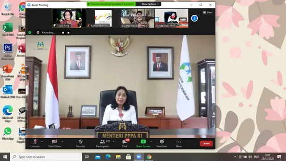Image resolution: width=286 pixels, height=161 pixels.
Task: Click the taskbar search box
Action: pyautogui.click(x=46, y=157)
